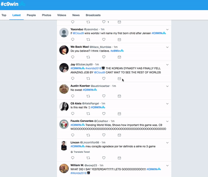Share Jay's tweet by direct message
The height and width of the screenshot is (177, 208).
(119, 79)
